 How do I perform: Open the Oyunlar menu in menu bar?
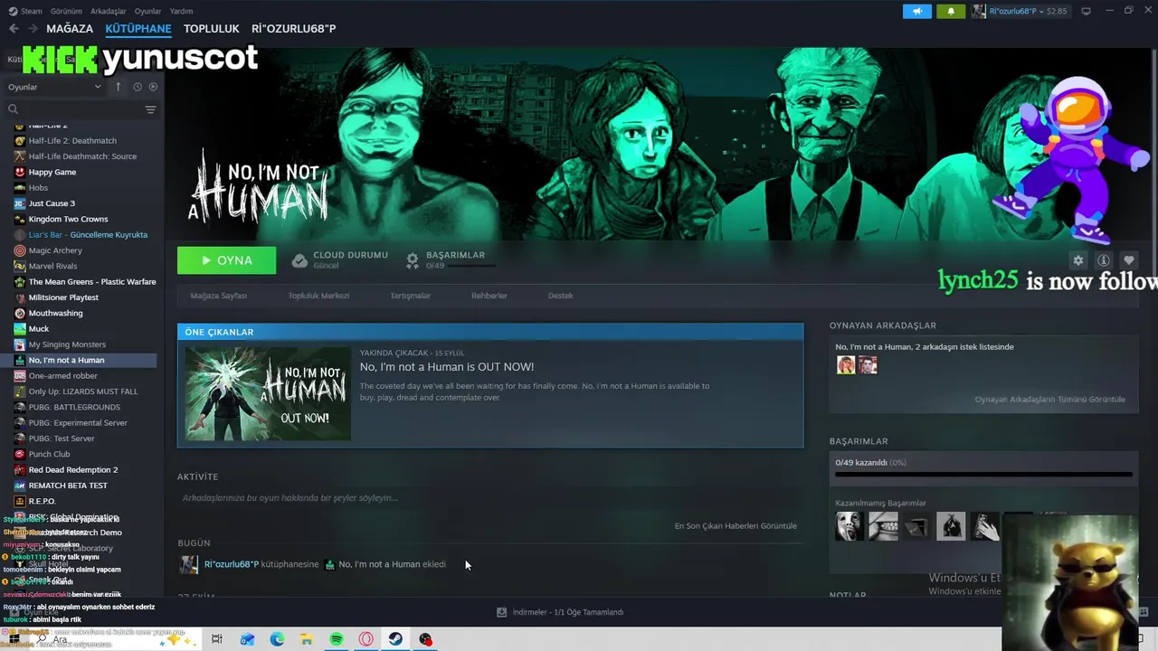pyautogui.click(x=147, y=11)
